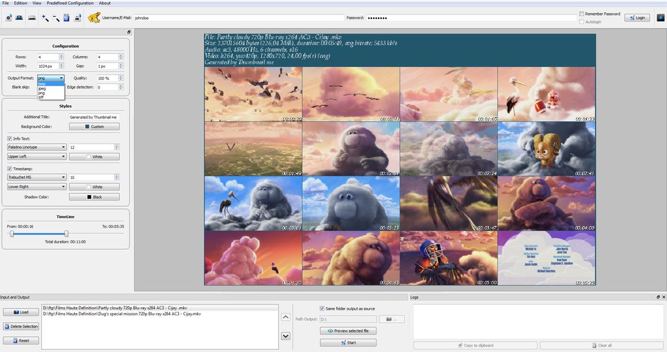The height and width of the screenshot is (352, 667).
Task: Click the Start button
Action: pos(348,343)
